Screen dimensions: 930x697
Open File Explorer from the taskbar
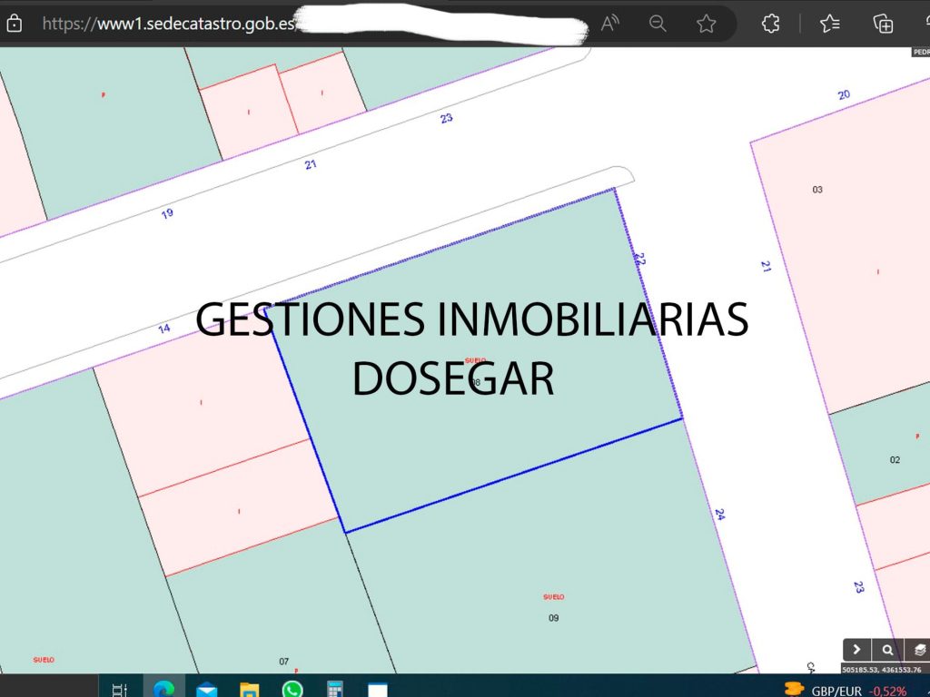point(249,691)
